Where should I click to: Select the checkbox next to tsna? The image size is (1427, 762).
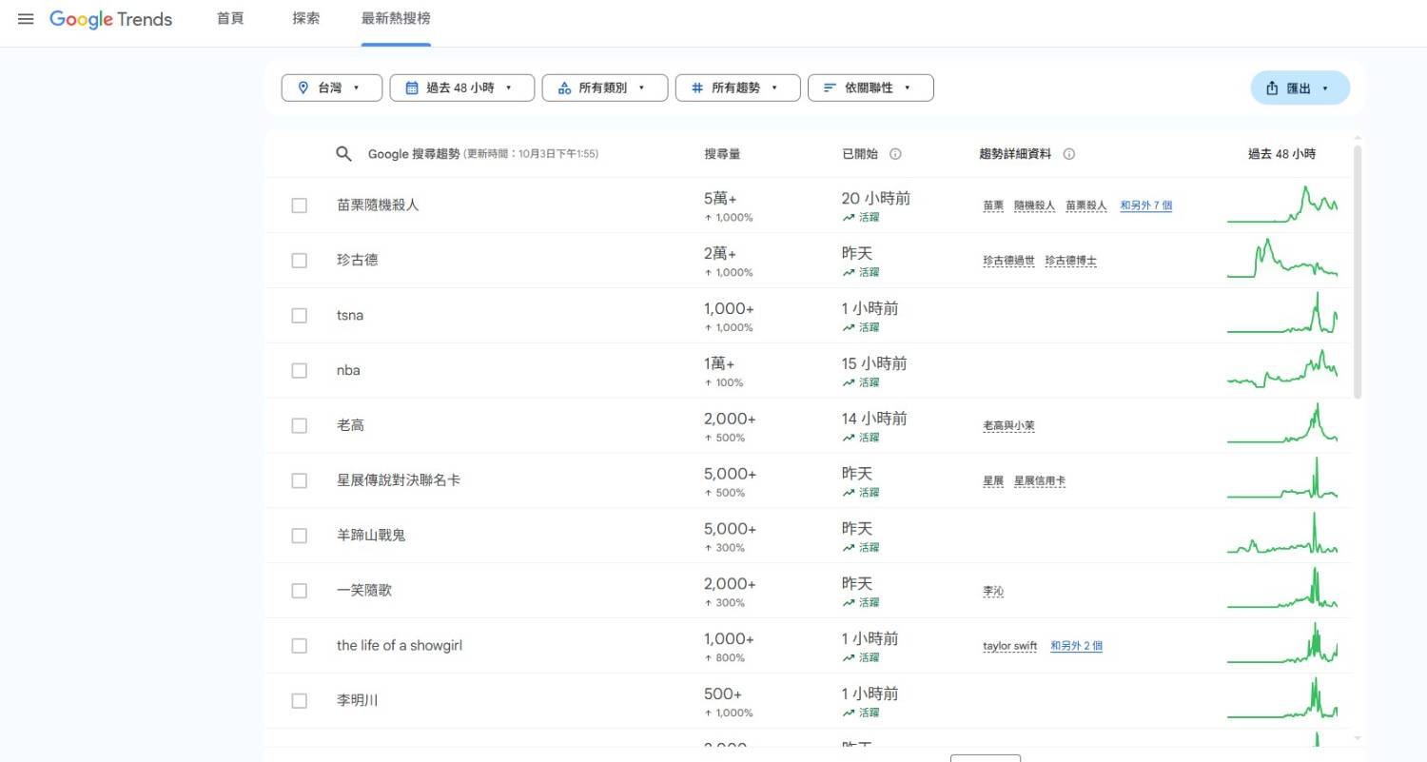(300, 316)
